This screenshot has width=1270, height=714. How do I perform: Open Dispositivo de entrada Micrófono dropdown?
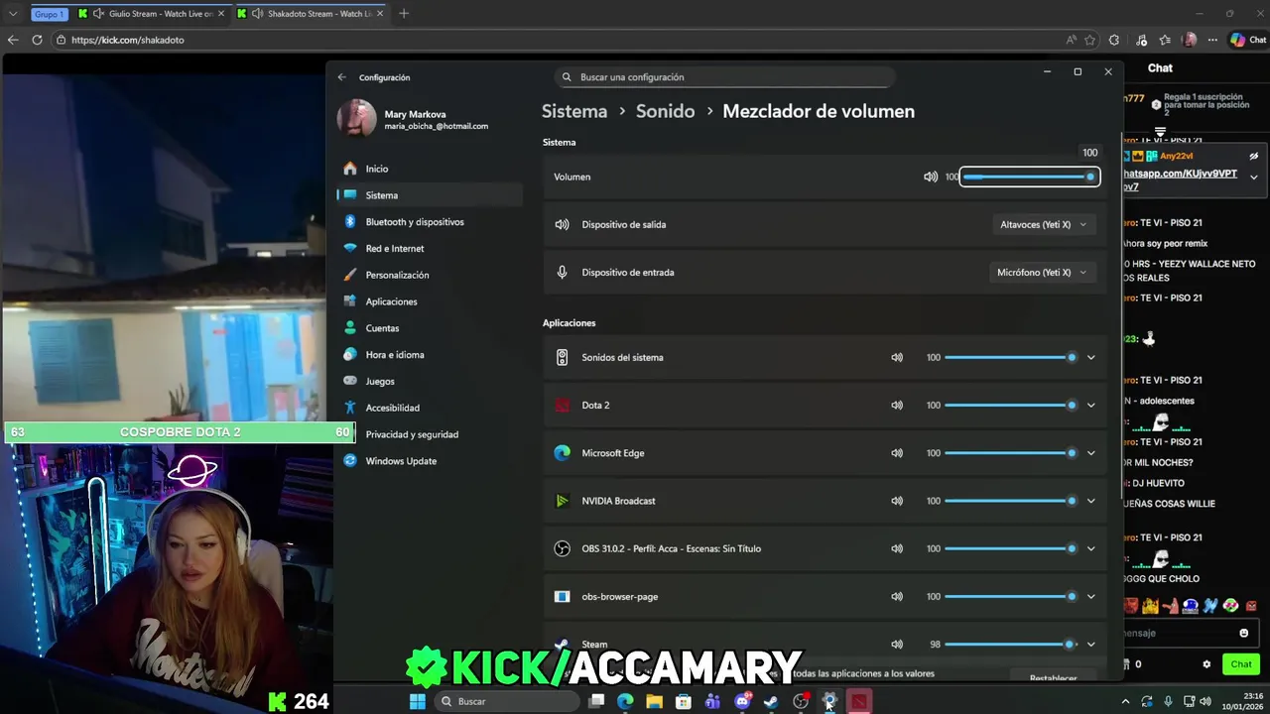pos(1042,272)
